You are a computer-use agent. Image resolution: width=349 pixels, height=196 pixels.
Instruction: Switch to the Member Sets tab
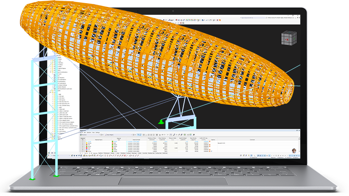[x=152, y=153]
